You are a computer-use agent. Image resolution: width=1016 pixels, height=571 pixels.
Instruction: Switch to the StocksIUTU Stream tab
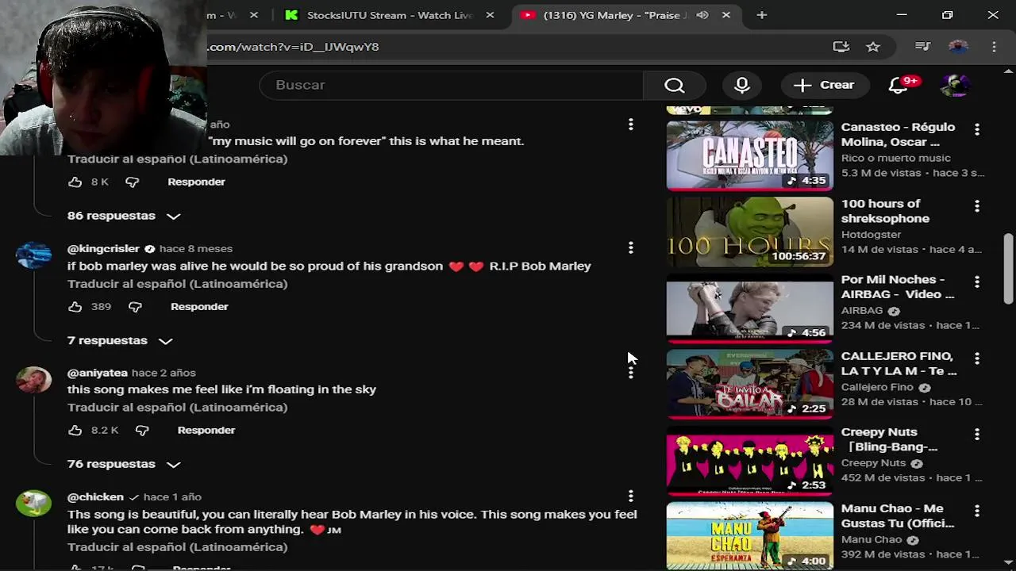(x=389, y=15)
